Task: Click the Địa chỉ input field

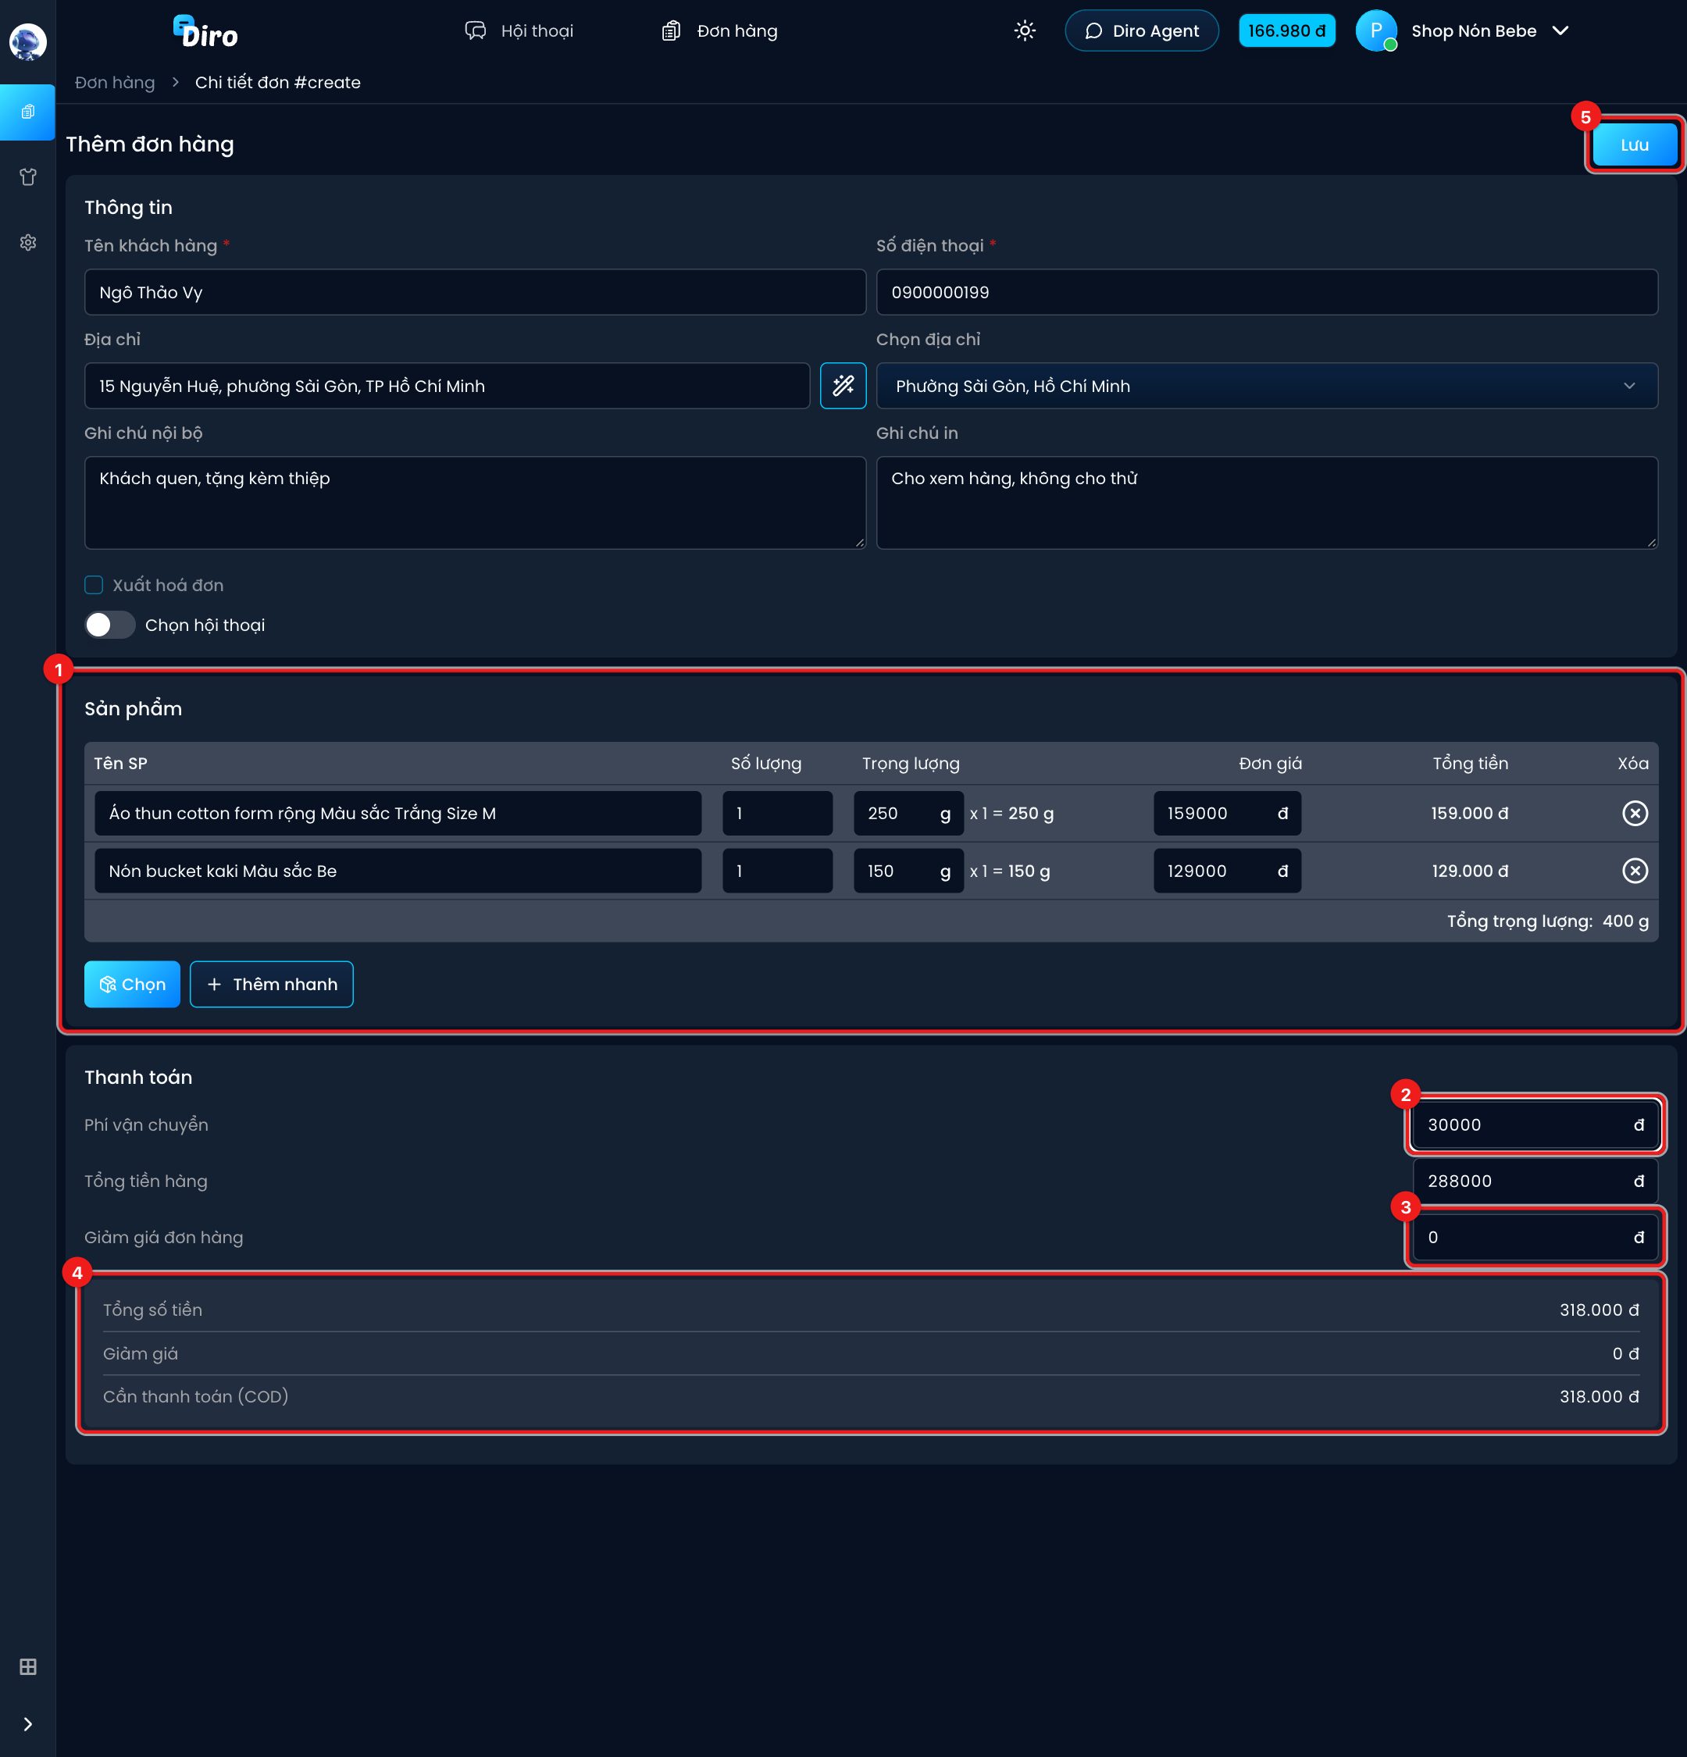Action: (448, 386)
